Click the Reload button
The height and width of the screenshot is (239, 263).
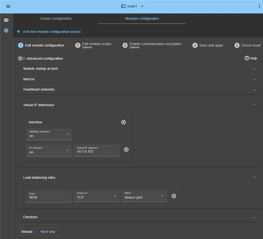pos(27,231)
